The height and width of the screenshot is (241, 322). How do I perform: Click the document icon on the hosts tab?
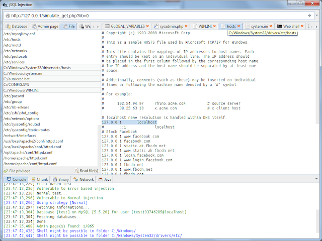coord(223,26)
